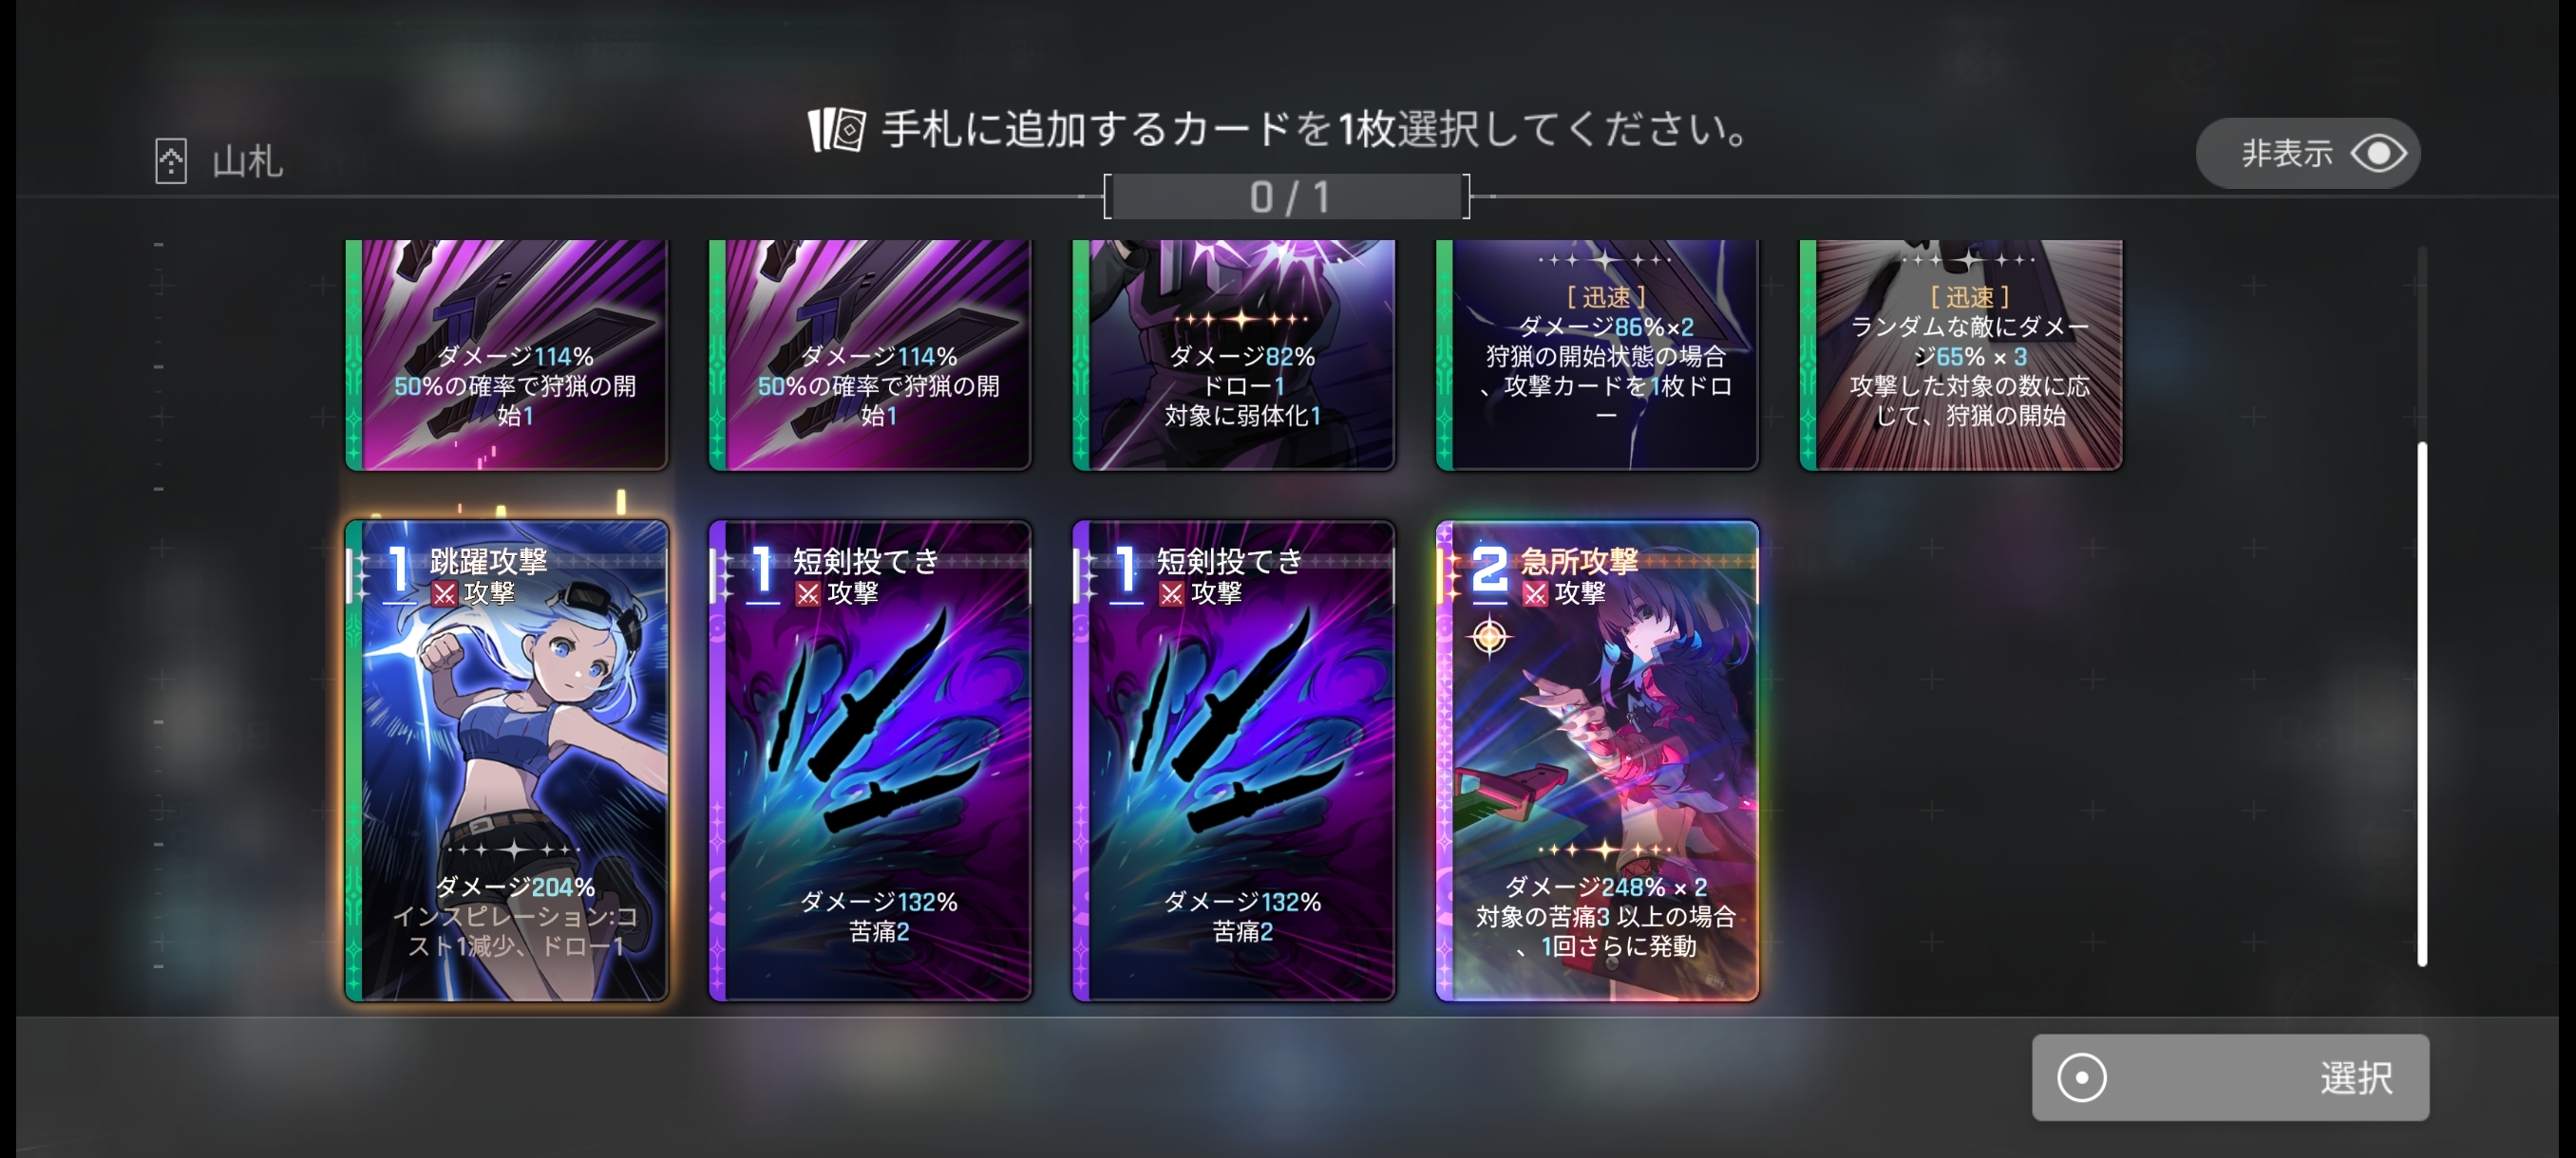Click the 0/1 selection counter

tap(1287, 196)
